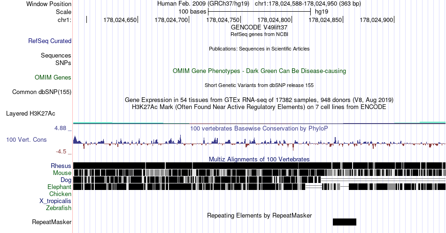Viewport: 446px width, 233px height.
Task: Click the chr1:178,024,588-178,024,950 position text
Action: [x=308, y=4]
